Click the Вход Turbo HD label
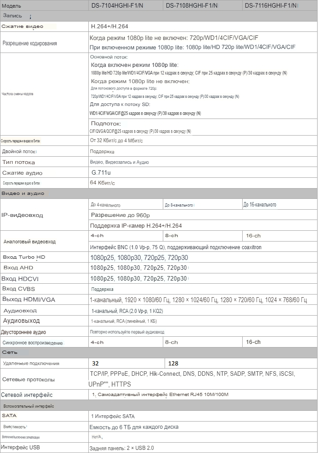The height and width of the screenshot is (453, 318). pos(24,257)
